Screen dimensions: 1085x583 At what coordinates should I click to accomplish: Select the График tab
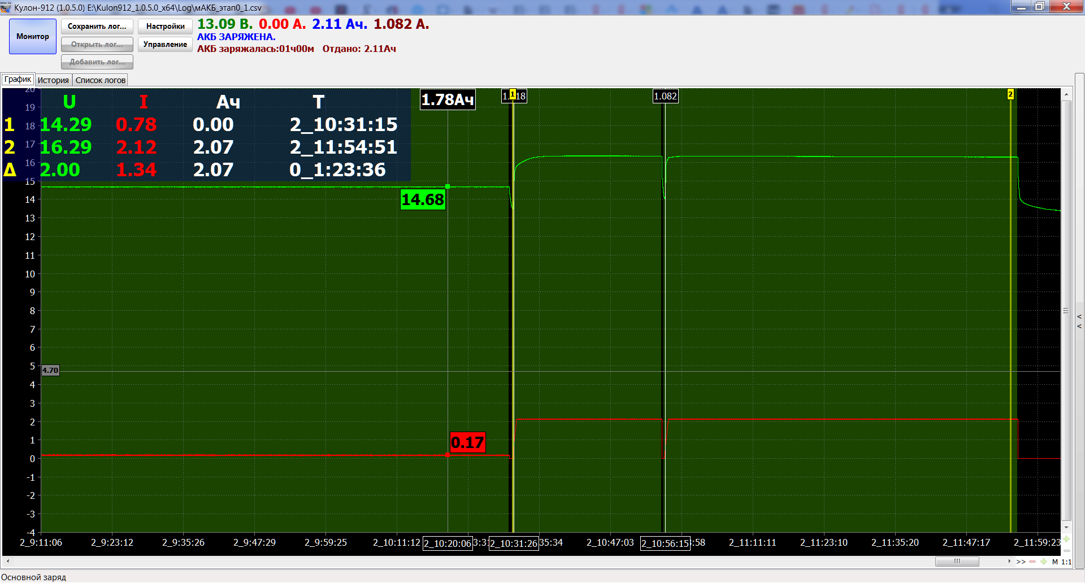point(18,80)
